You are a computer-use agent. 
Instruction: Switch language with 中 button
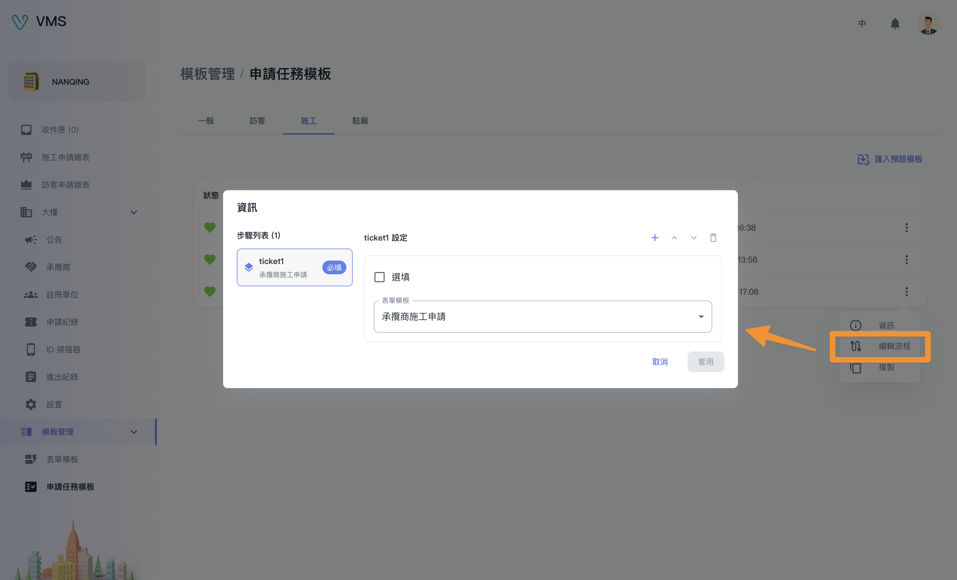[862, 23]
